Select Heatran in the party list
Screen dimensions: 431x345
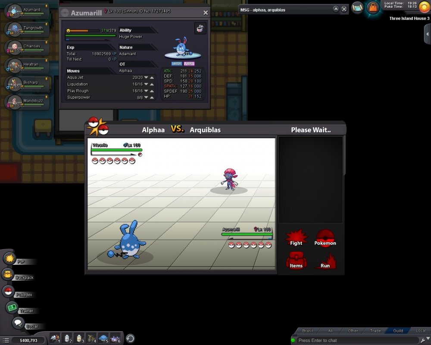26,66
